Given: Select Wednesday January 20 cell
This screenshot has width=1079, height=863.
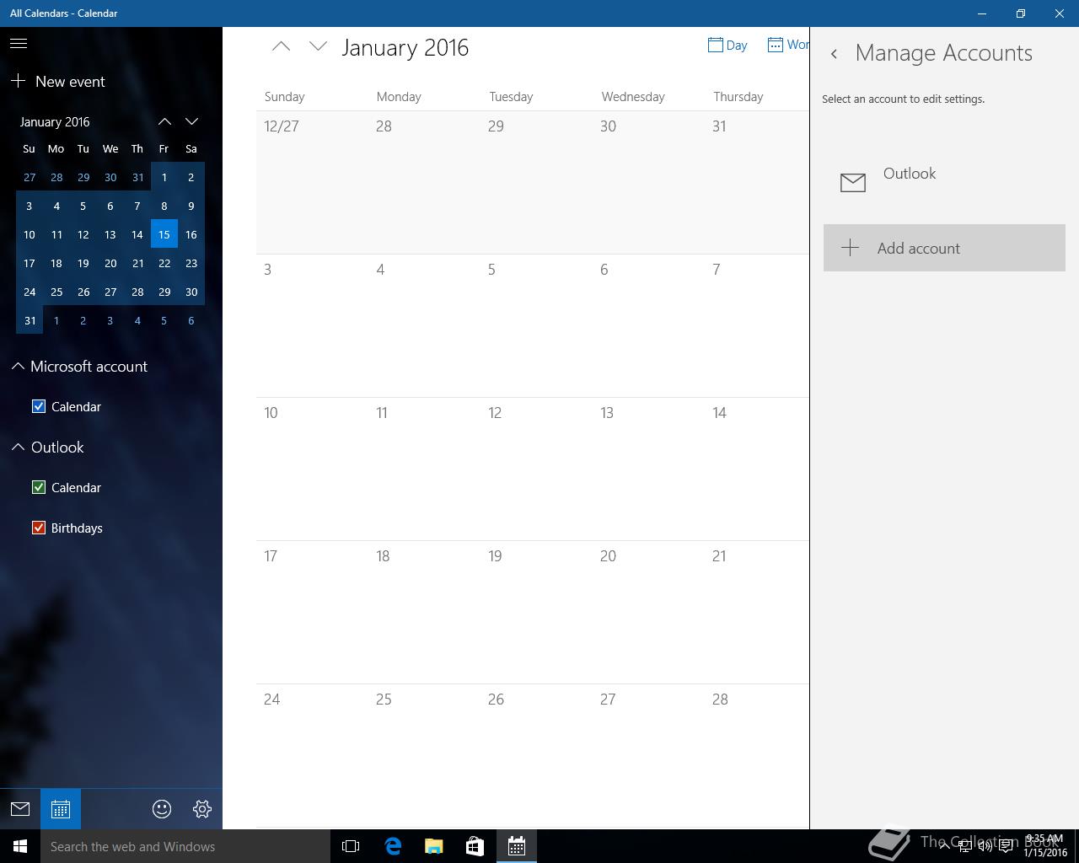Looking at the screenshot, I should click(648, 613).
